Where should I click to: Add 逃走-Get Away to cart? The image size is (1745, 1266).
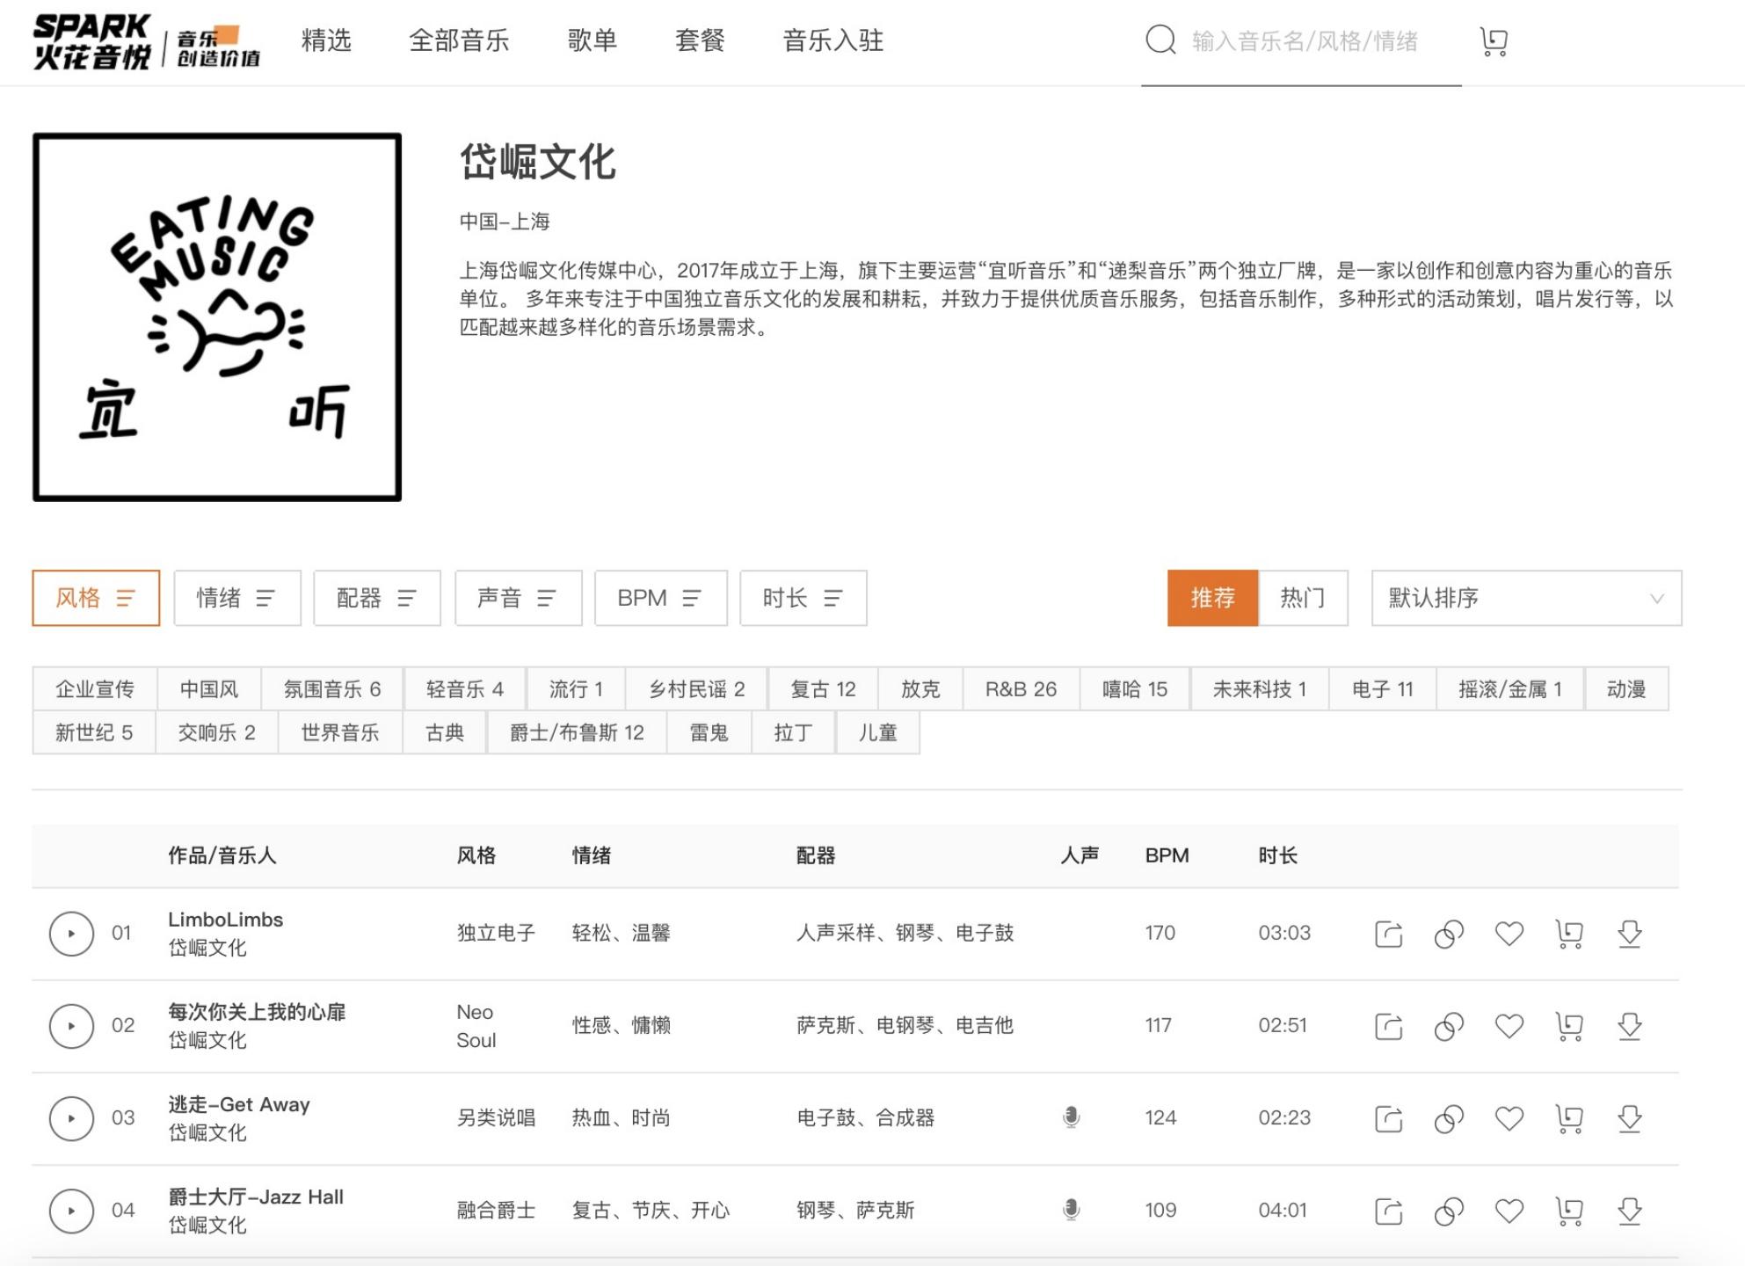[x=1569, y=1118]
